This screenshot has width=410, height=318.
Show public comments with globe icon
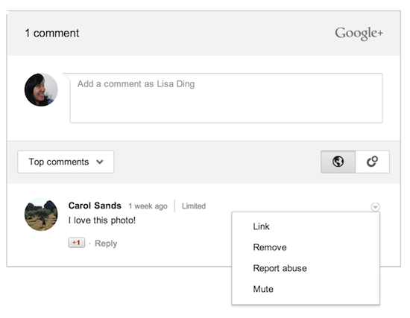338,162
